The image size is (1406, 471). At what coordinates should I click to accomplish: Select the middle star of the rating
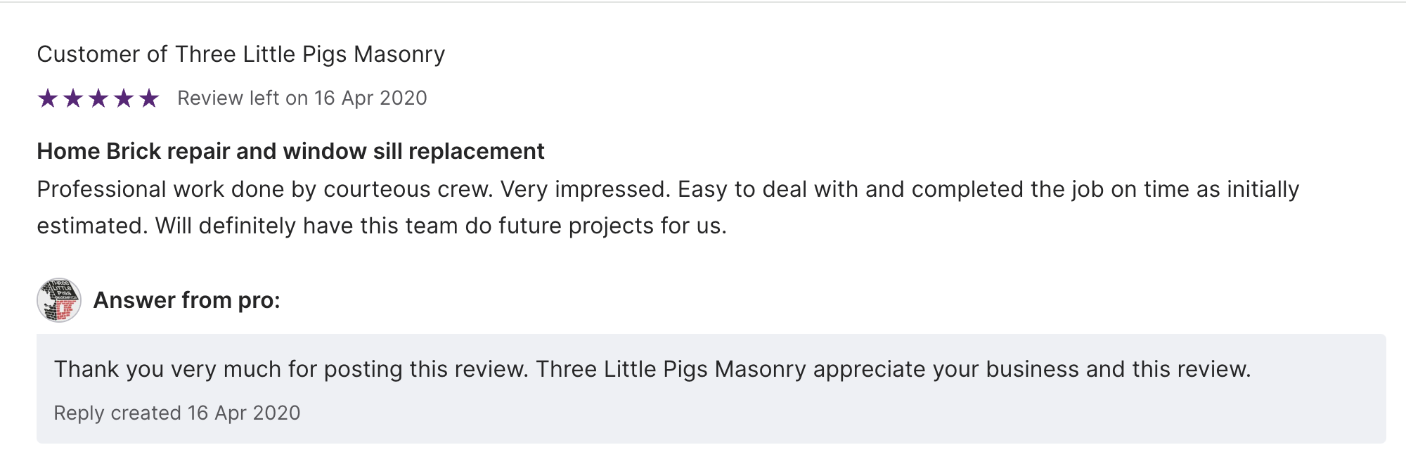point(98,98)
